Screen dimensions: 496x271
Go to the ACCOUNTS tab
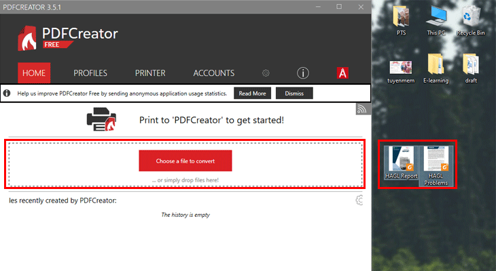(214, 73)
